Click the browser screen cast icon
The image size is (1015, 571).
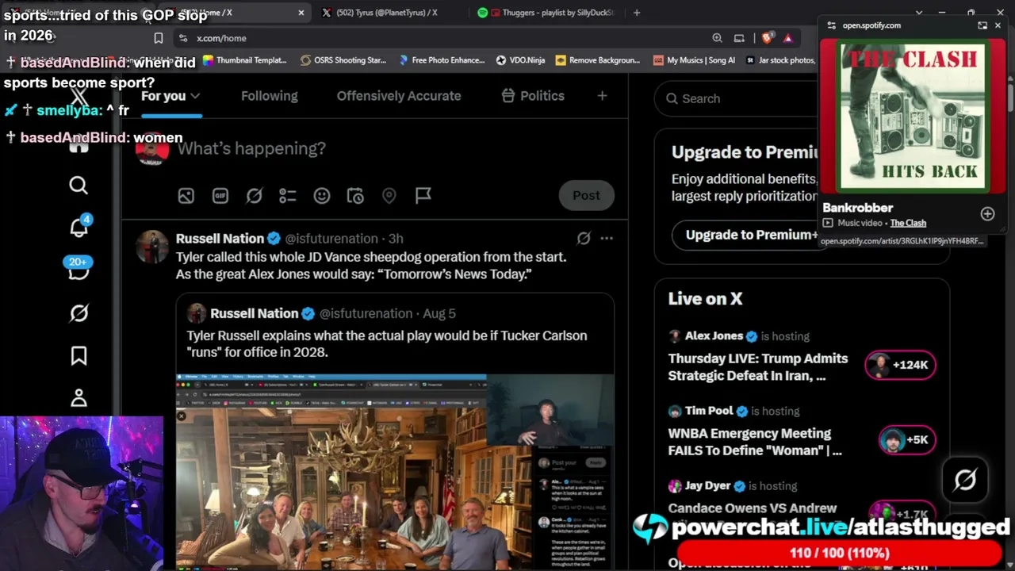[739, 38]
